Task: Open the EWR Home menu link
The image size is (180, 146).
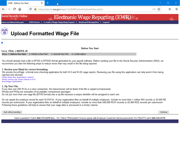Action: 34,22
